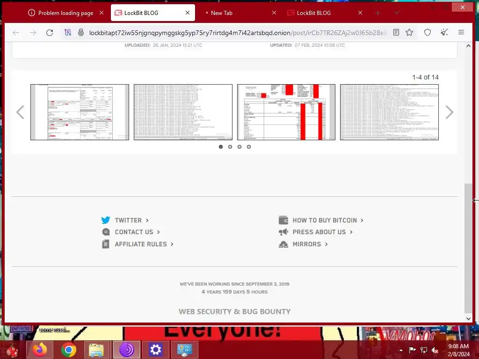Open the first document thumbnail
This screenshot has height=359, width=479.
tap(80, 112)
